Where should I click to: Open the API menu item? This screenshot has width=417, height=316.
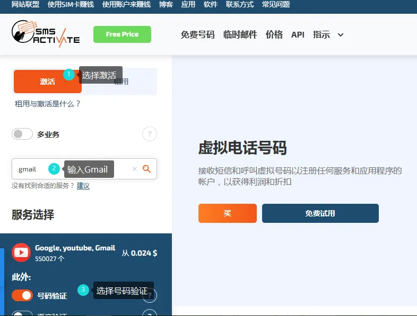click(x=298, y=35)
